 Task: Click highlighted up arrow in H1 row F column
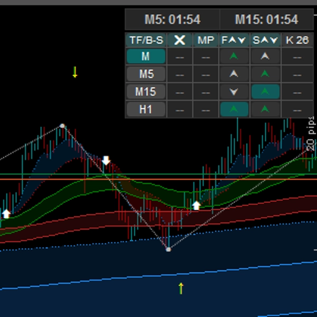tap(234, 109)
